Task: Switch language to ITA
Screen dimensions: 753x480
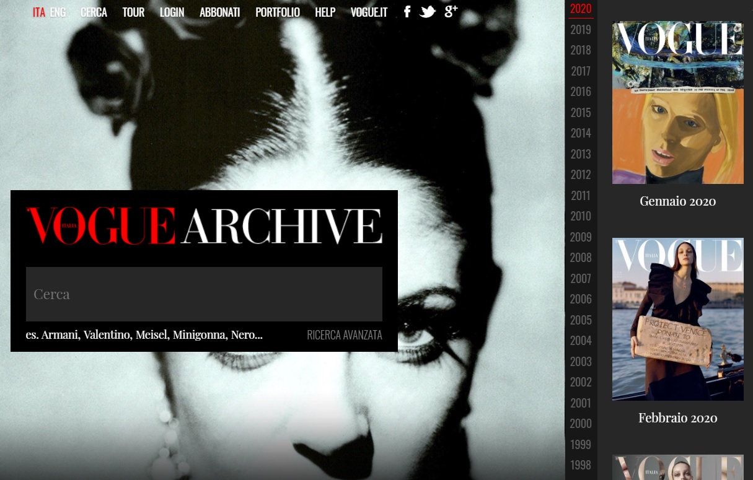Action: click(x=39, y=12)
